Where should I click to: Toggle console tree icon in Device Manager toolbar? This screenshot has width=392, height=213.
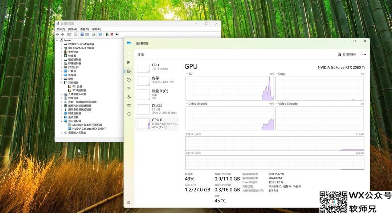(x=69, y=34)
